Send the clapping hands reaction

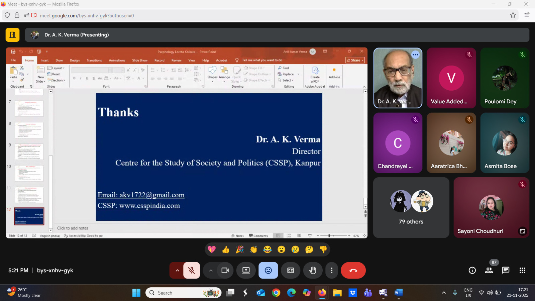click(x=253, y=249)
